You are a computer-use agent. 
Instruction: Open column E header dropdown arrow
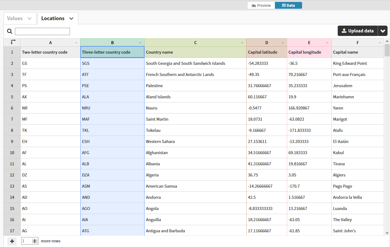[327, 43]
